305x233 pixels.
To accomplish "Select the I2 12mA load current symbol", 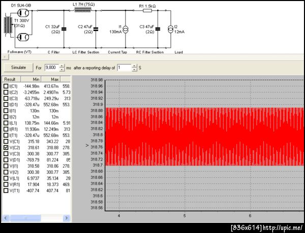I will pos(171,29).
